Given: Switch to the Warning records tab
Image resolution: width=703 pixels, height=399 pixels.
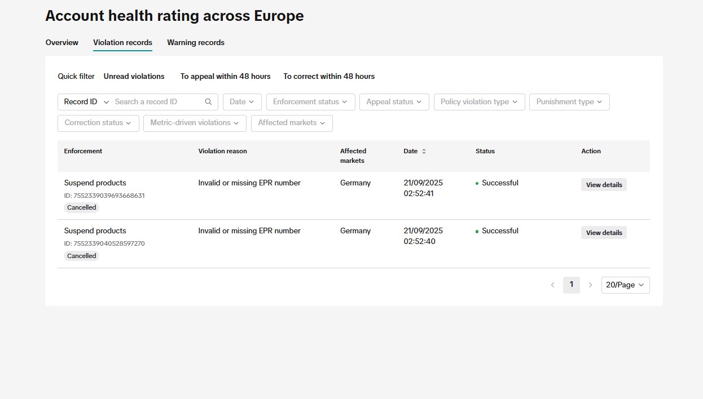Looking at the screenshot, I should 195,42.
